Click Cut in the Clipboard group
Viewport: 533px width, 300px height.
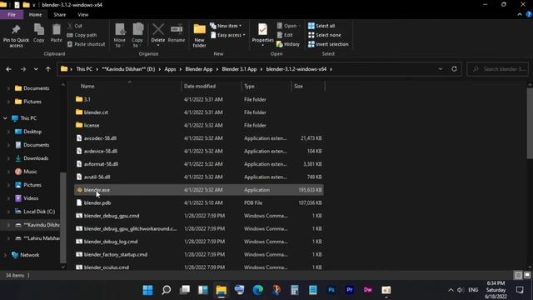pyautogui.click(x=75, y=26)
